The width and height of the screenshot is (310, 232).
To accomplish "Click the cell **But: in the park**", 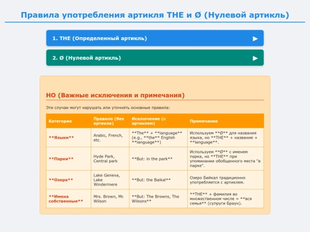I will (158, 159).
